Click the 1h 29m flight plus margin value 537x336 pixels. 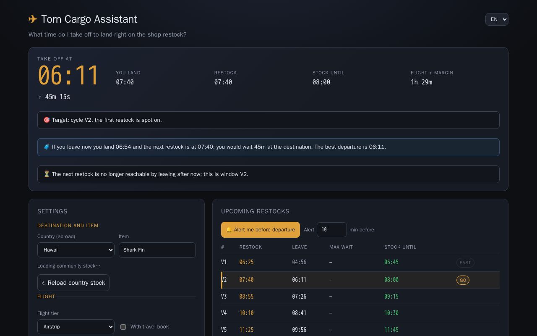(421, 82)
